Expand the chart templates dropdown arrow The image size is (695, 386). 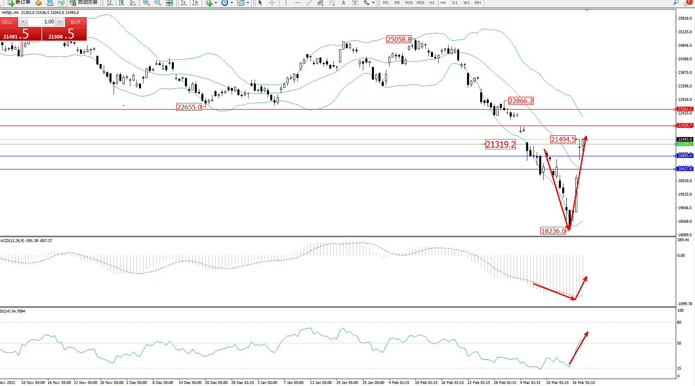(248, 3)
